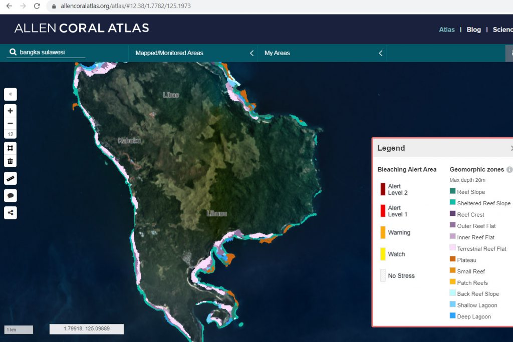
Task: Zoom out using the minus icon
Action: pyautogui.click(x=10, y=123)
